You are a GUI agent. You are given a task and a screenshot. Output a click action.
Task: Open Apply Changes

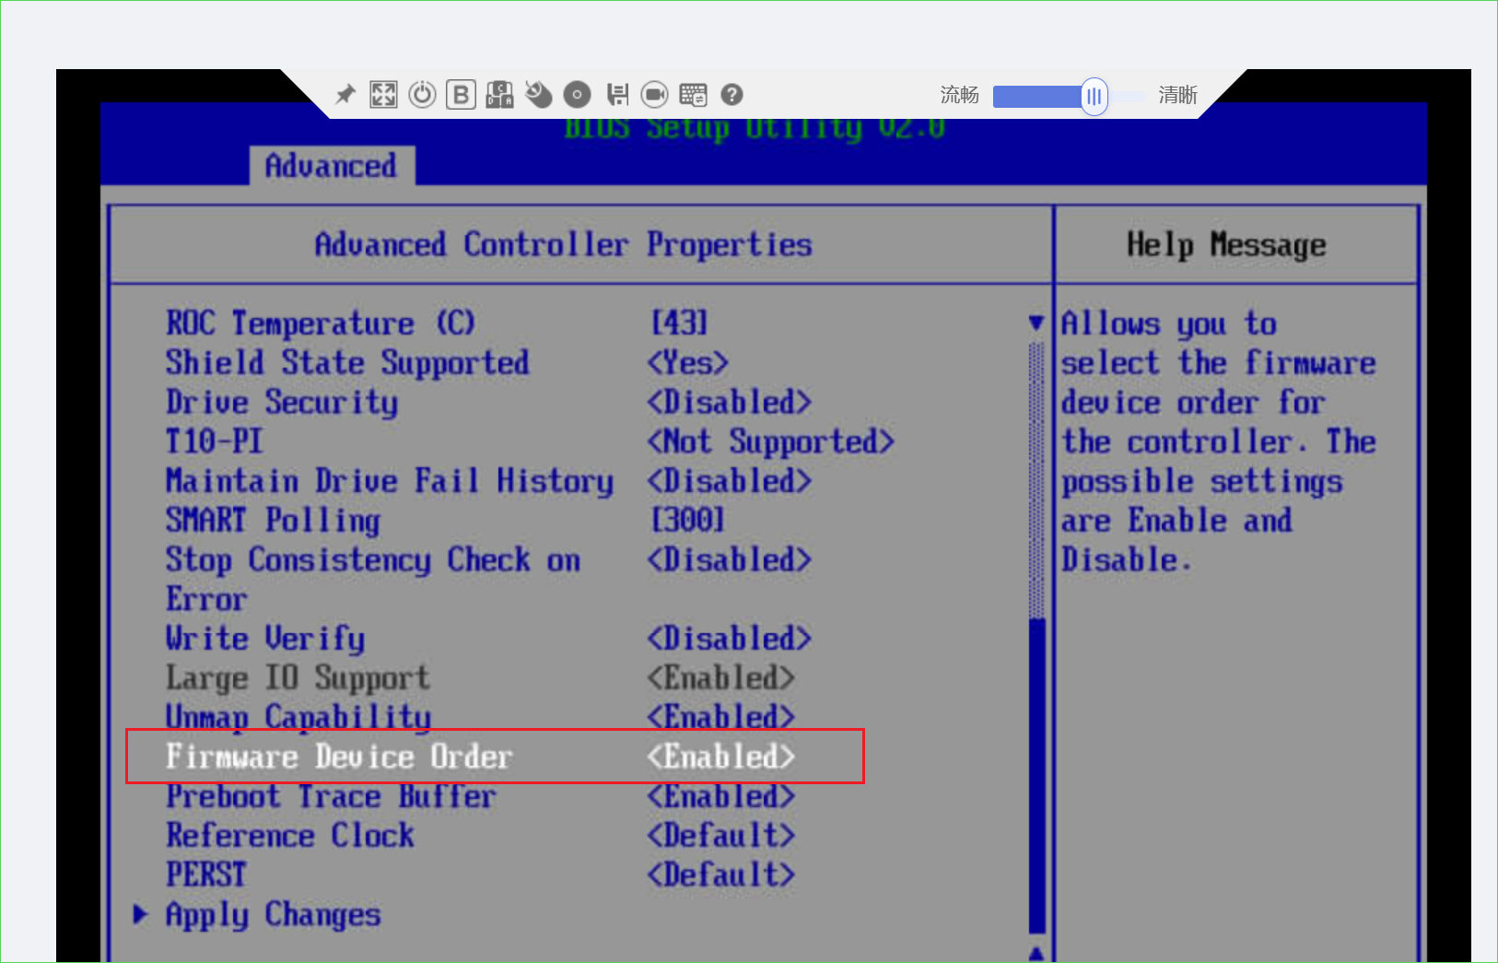pos(273,914)
